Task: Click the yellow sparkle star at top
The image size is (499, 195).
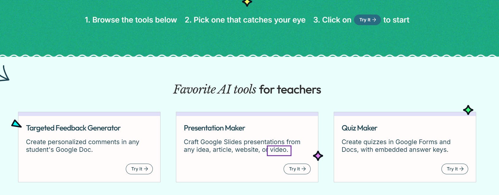Action: [247, 2]
